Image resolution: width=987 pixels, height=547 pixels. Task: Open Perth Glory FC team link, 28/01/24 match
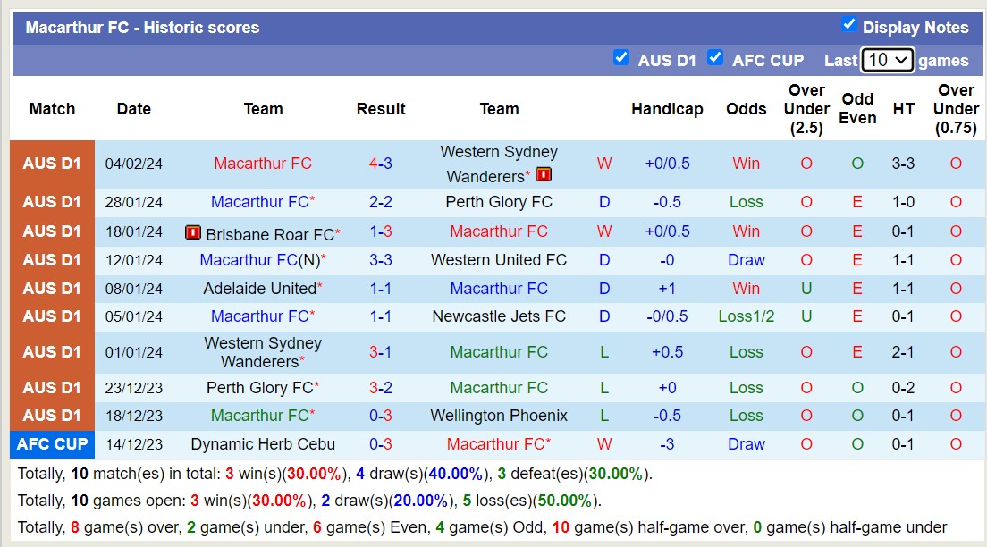[499, 202]
